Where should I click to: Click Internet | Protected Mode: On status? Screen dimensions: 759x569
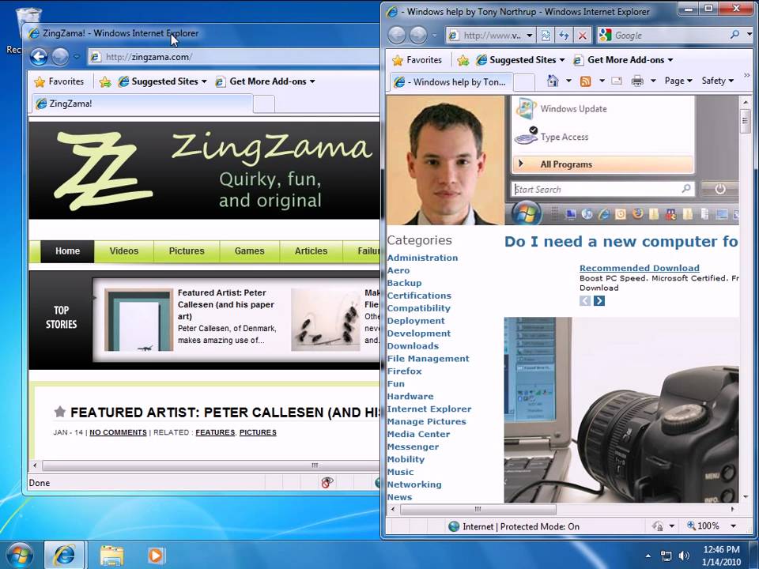[x=514, y=526]
